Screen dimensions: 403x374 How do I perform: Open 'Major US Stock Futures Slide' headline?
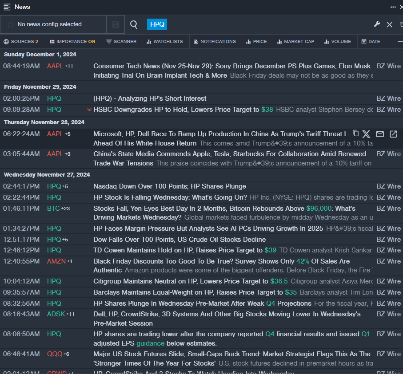click(232, 358)
